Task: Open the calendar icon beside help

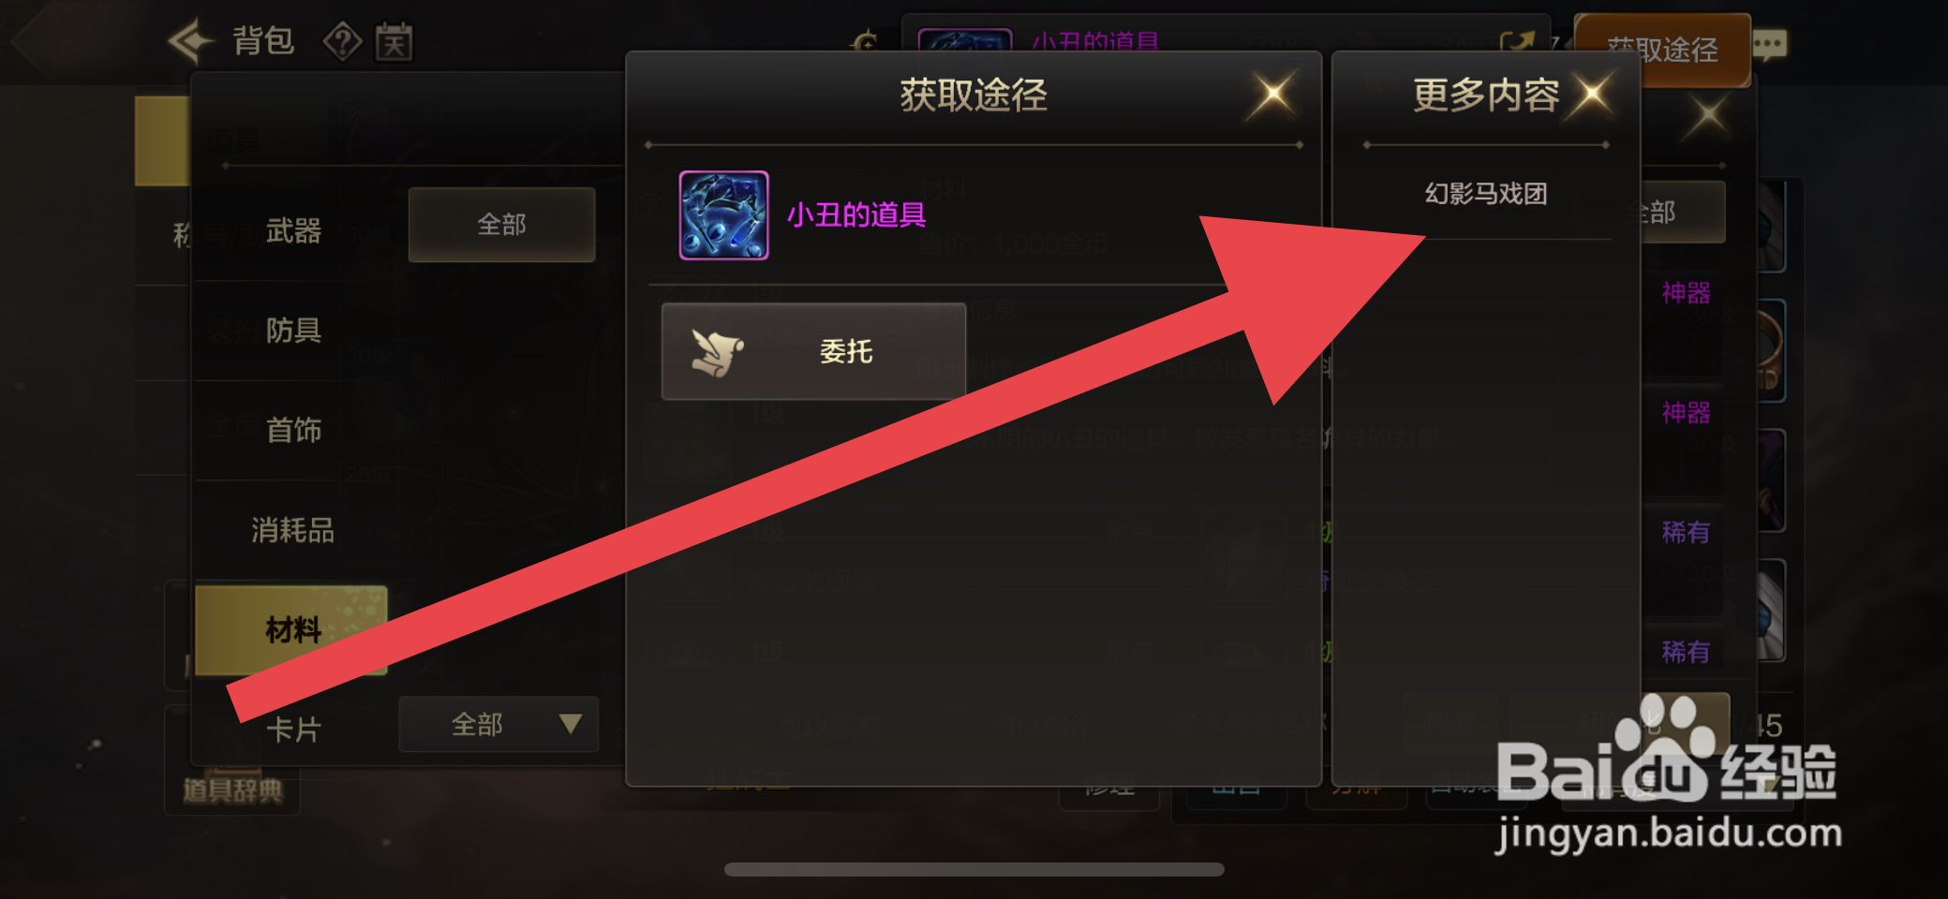Action: 394,42
